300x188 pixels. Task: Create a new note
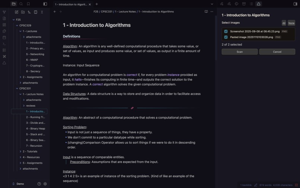(x=17, y=12)
